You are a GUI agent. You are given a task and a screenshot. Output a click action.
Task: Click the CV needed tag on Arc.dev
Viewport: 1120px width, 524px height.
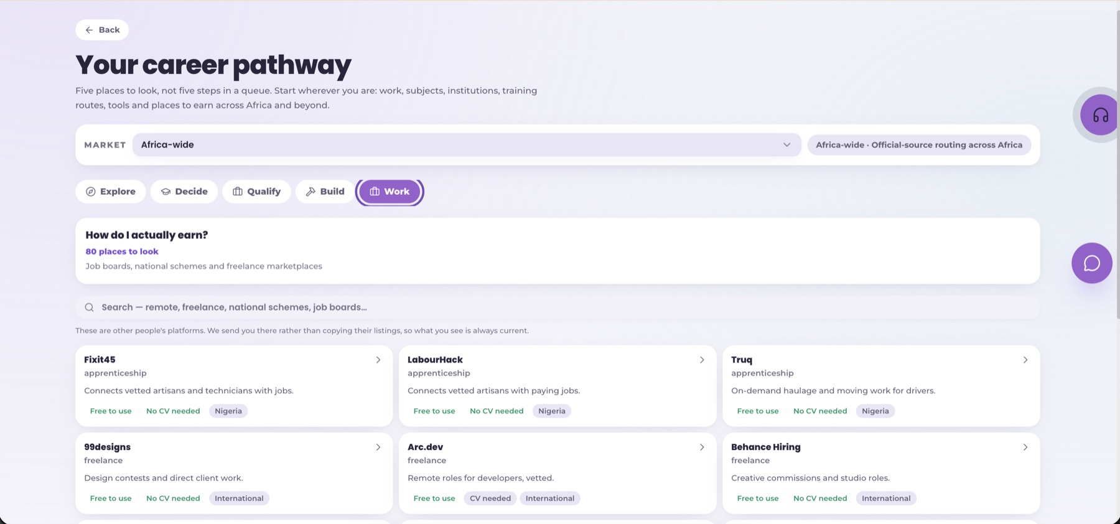coord(490,498)
